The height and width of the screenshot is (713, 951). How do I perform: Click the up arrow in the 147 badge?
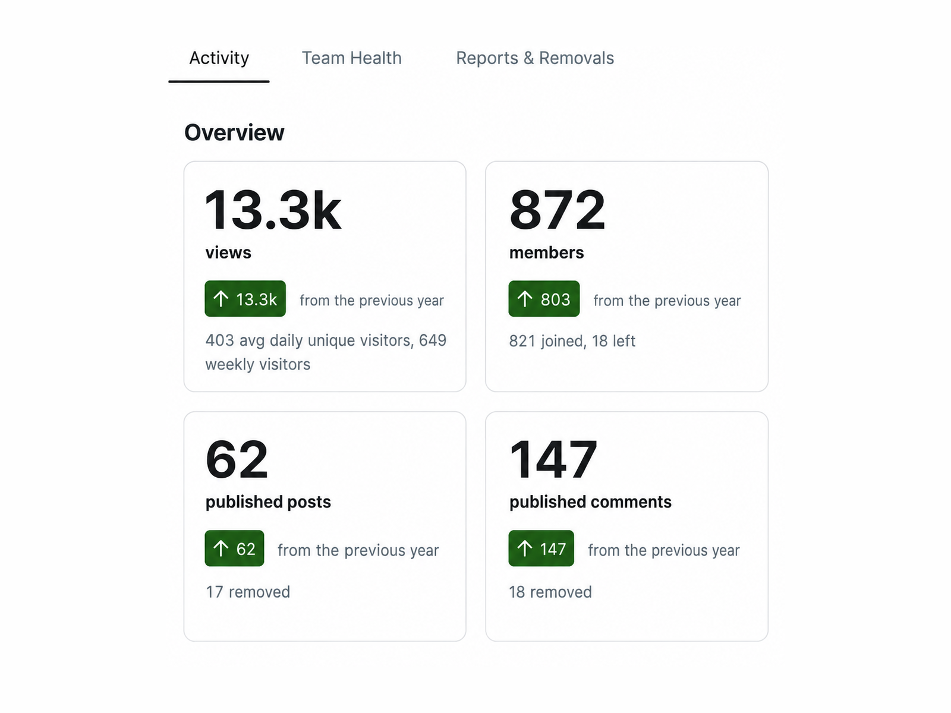(525, 548)
